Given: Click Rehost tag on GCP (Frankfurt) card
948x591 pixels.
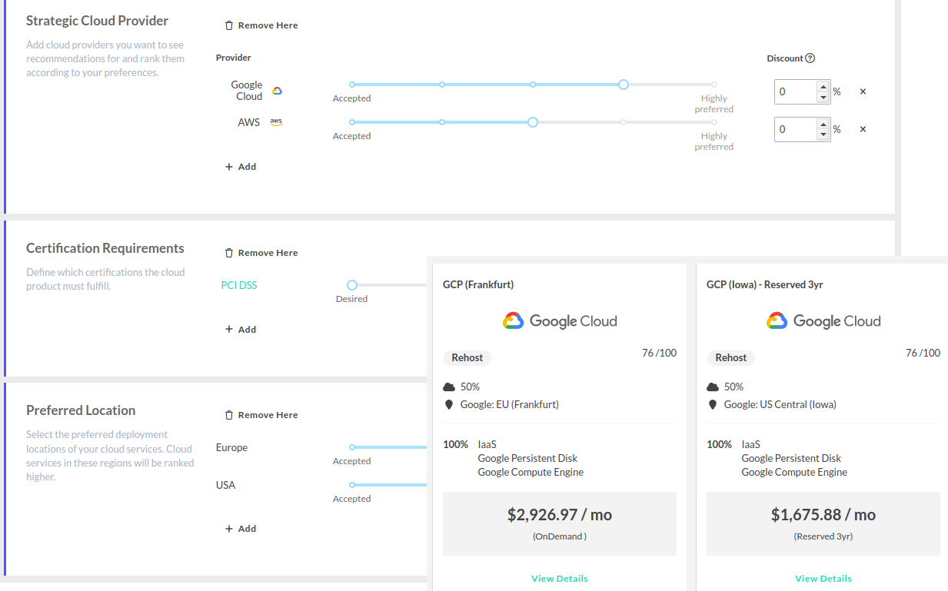Looking at the screenshot, I should pos(467,358).
